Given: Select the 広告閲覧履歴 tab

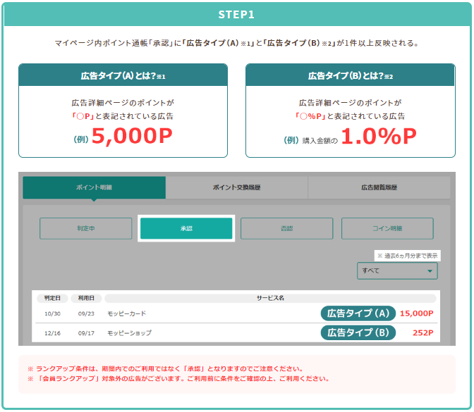Looking at the screenshot, I should point(379,187).
